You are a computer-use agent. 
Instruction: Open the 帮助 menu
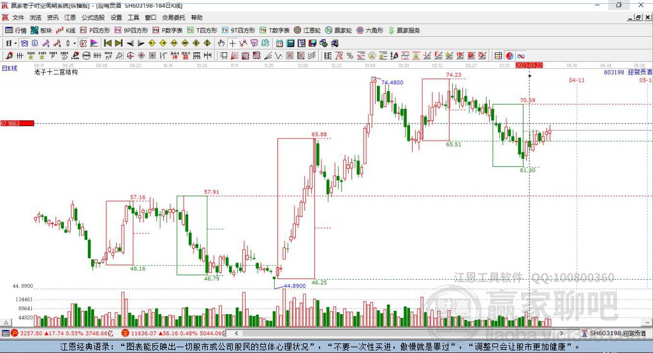tap(196, 17)
